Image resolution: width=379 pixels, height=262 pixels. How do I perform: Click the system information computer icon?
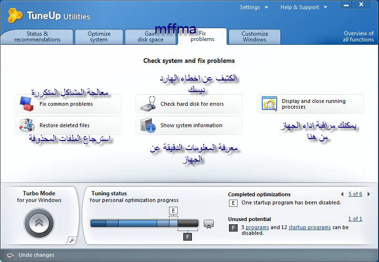click(148, 125)
